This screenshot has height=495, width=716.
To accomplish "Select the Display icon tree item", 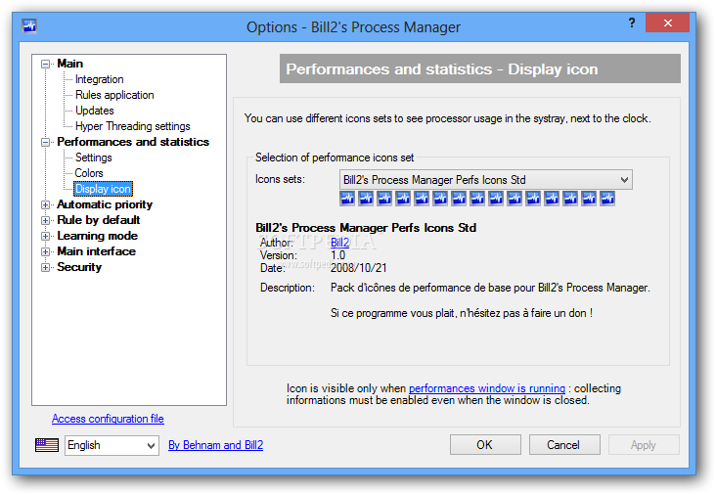I will coord(104,189).
